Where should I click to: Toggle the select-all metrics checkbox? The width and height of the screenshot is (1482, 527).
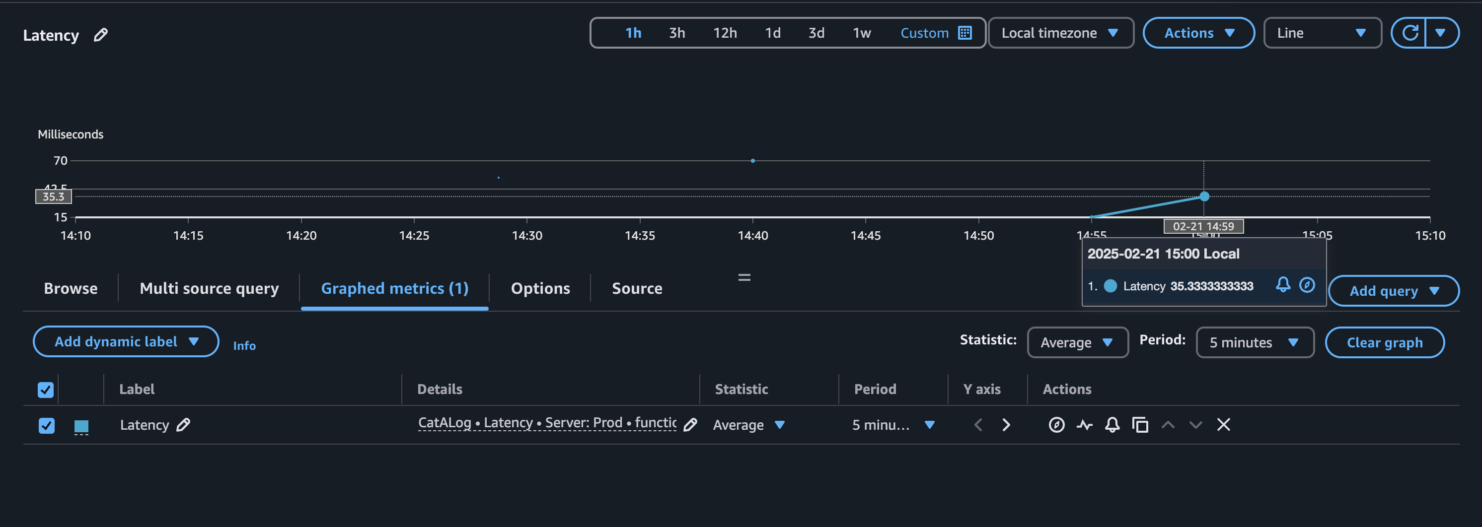click(46, 390)
